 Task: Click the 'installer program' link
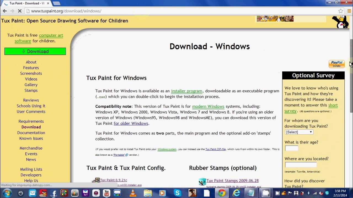pos(186,91)
